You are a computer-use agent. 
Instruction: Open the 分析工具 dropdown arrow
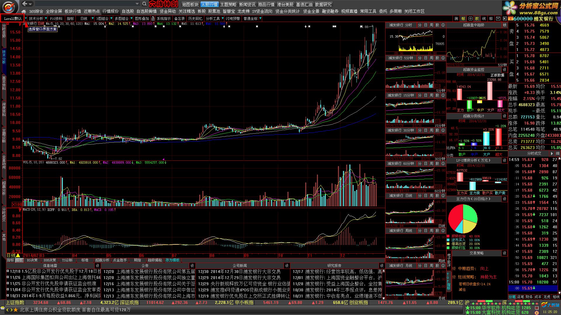pos(222,18)
